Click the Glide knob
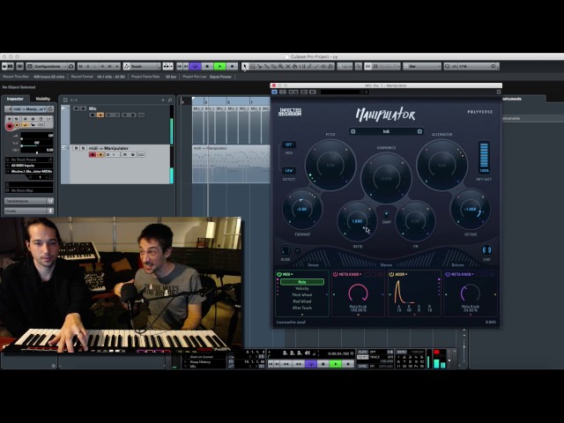The height and width of the screenshot is (423, 564). point(286,250)
